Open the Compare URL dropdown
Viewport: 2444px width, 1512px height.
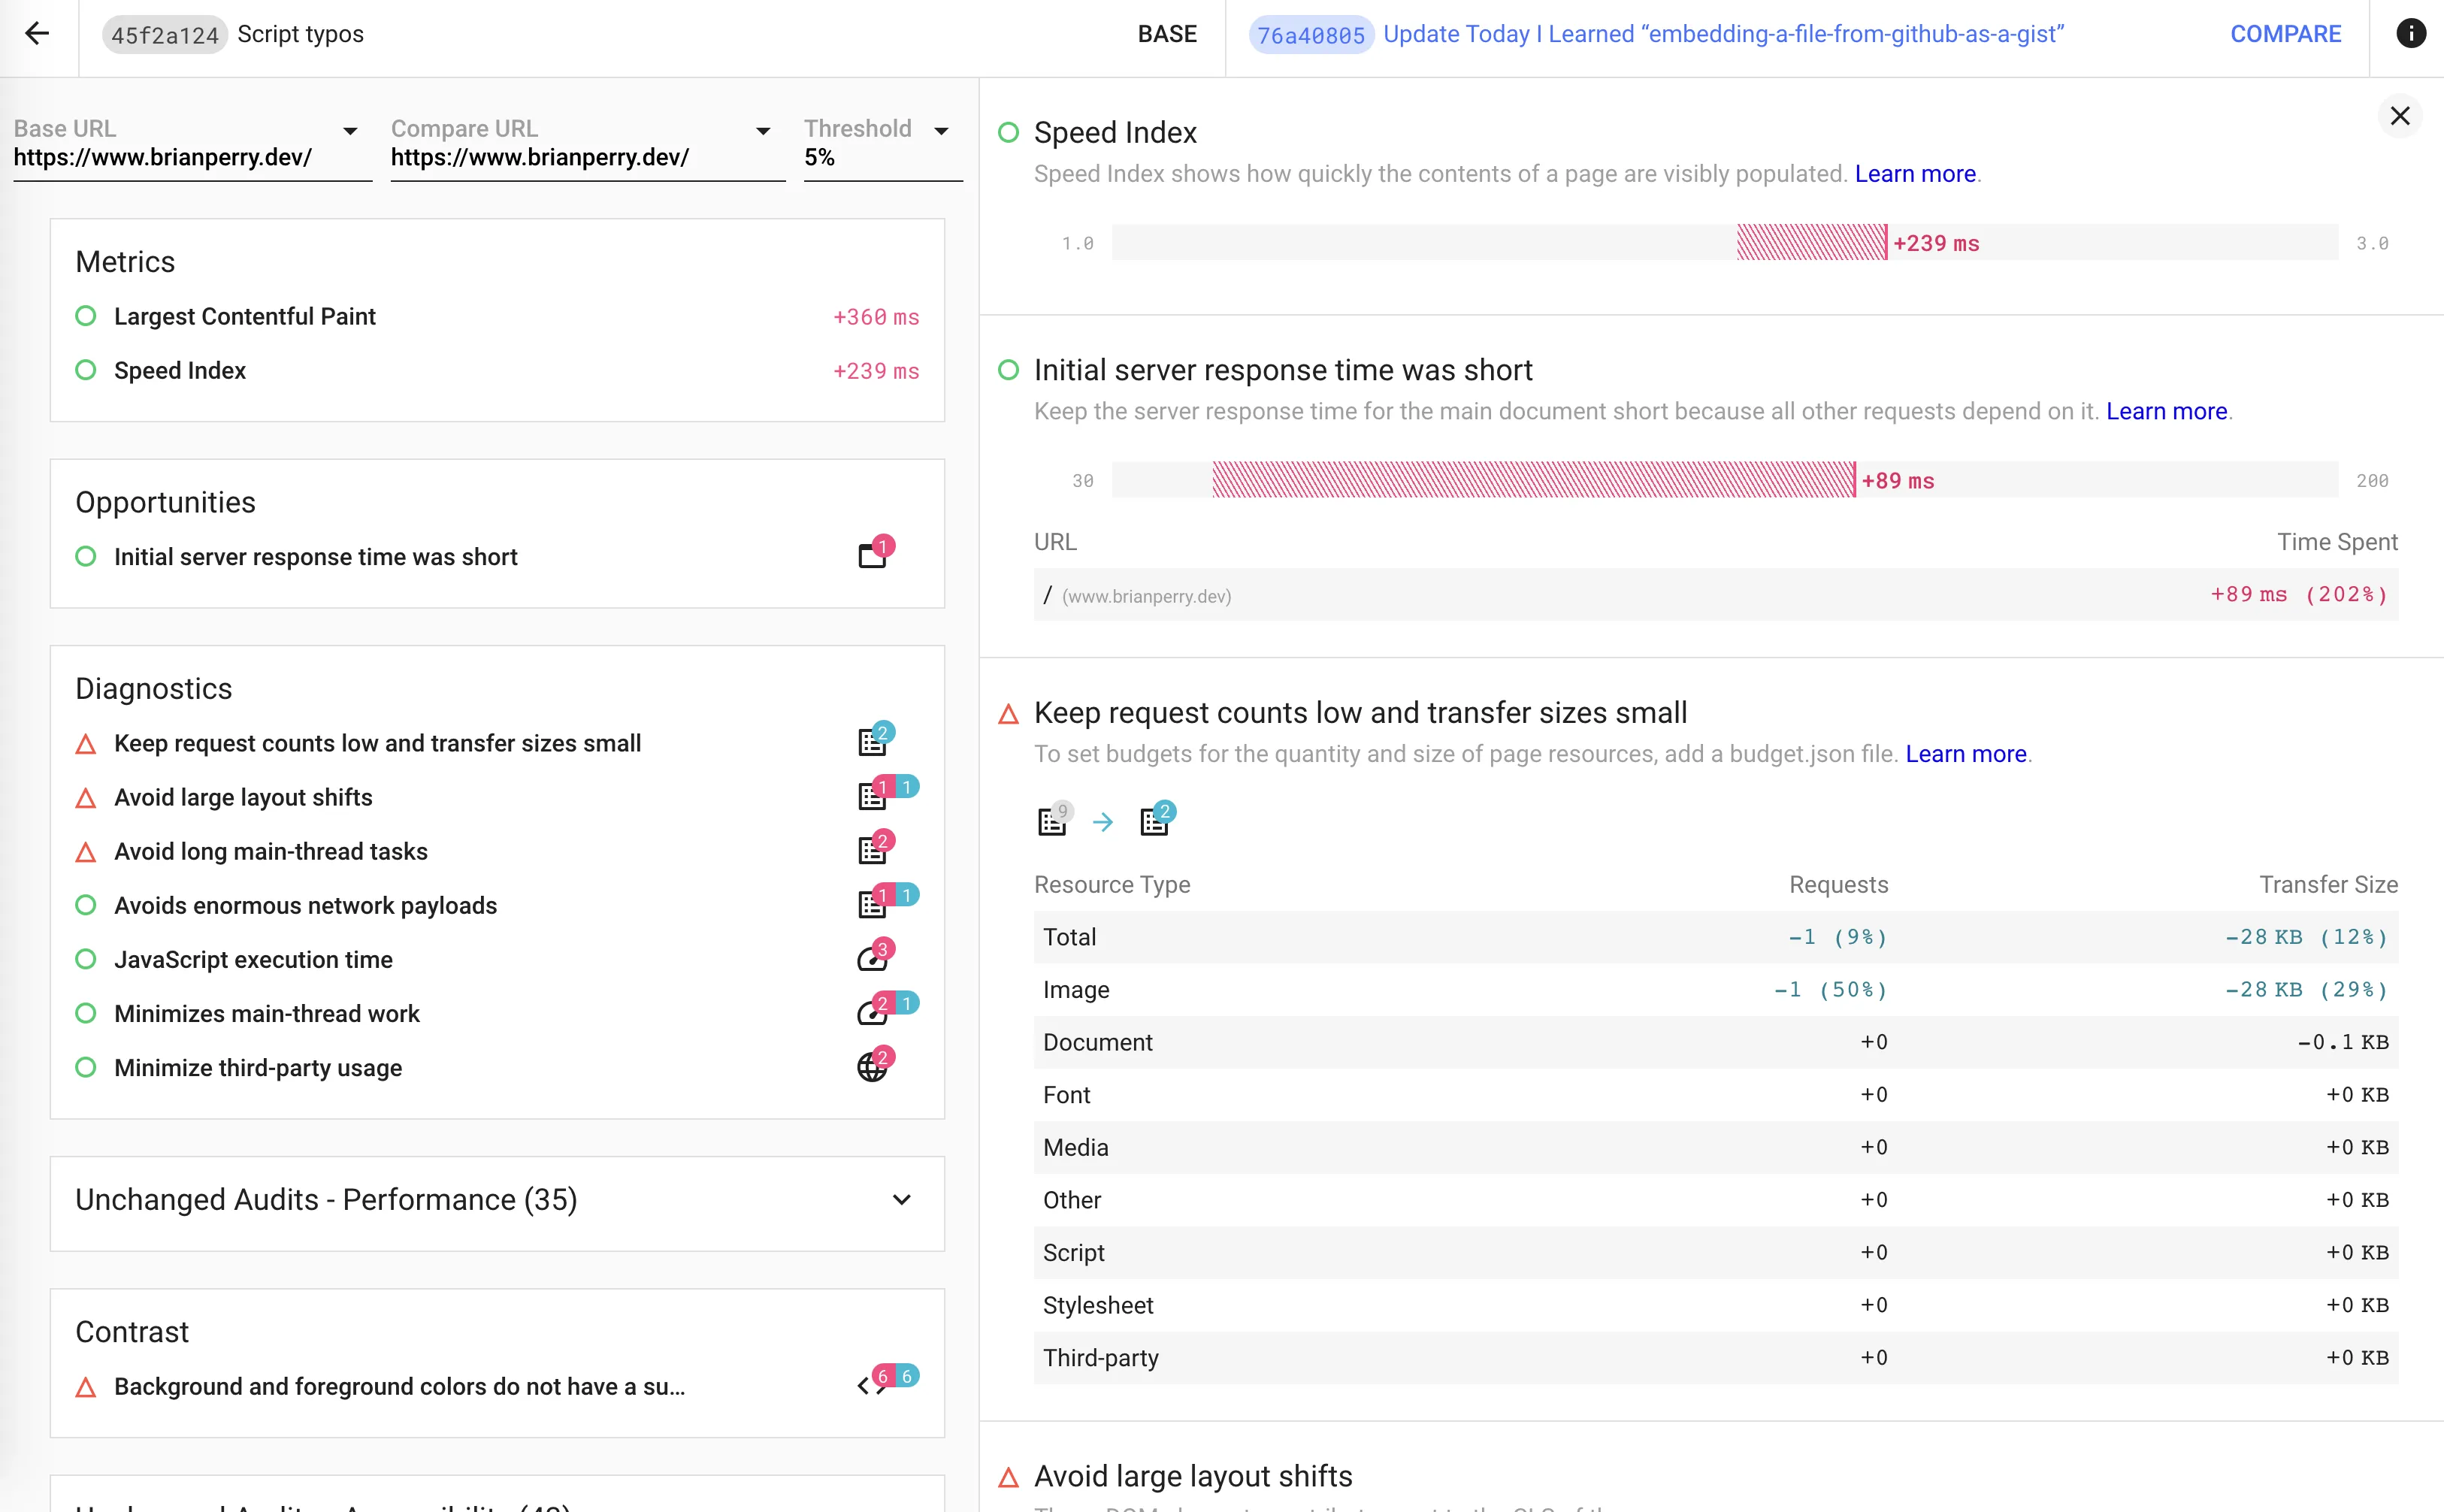click(x=763, y=131)
